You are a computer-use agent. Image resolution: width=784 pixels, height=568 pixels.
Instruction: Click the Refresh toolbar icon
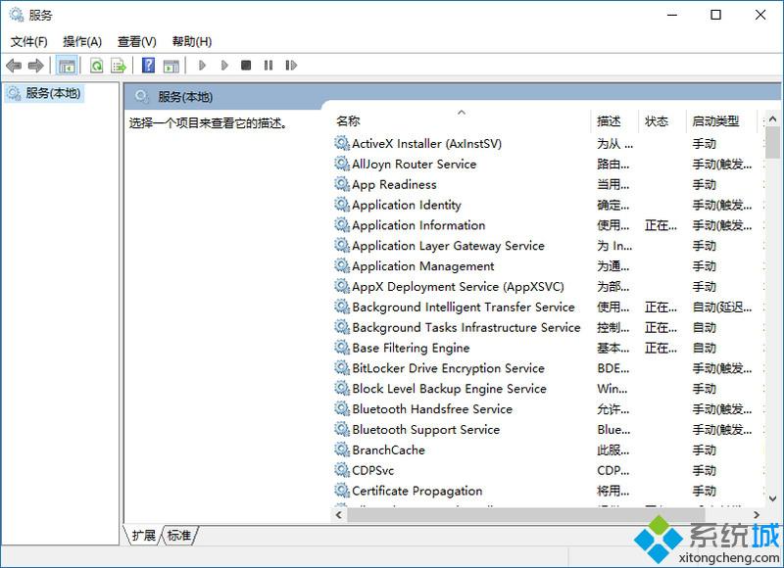pyautogui.click(x=96, y=66)
